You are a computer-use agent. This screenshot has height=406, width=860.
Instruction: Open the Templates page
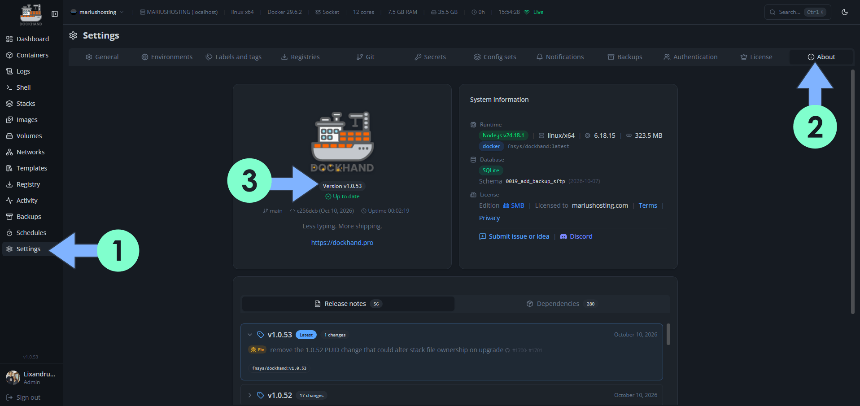31,168
